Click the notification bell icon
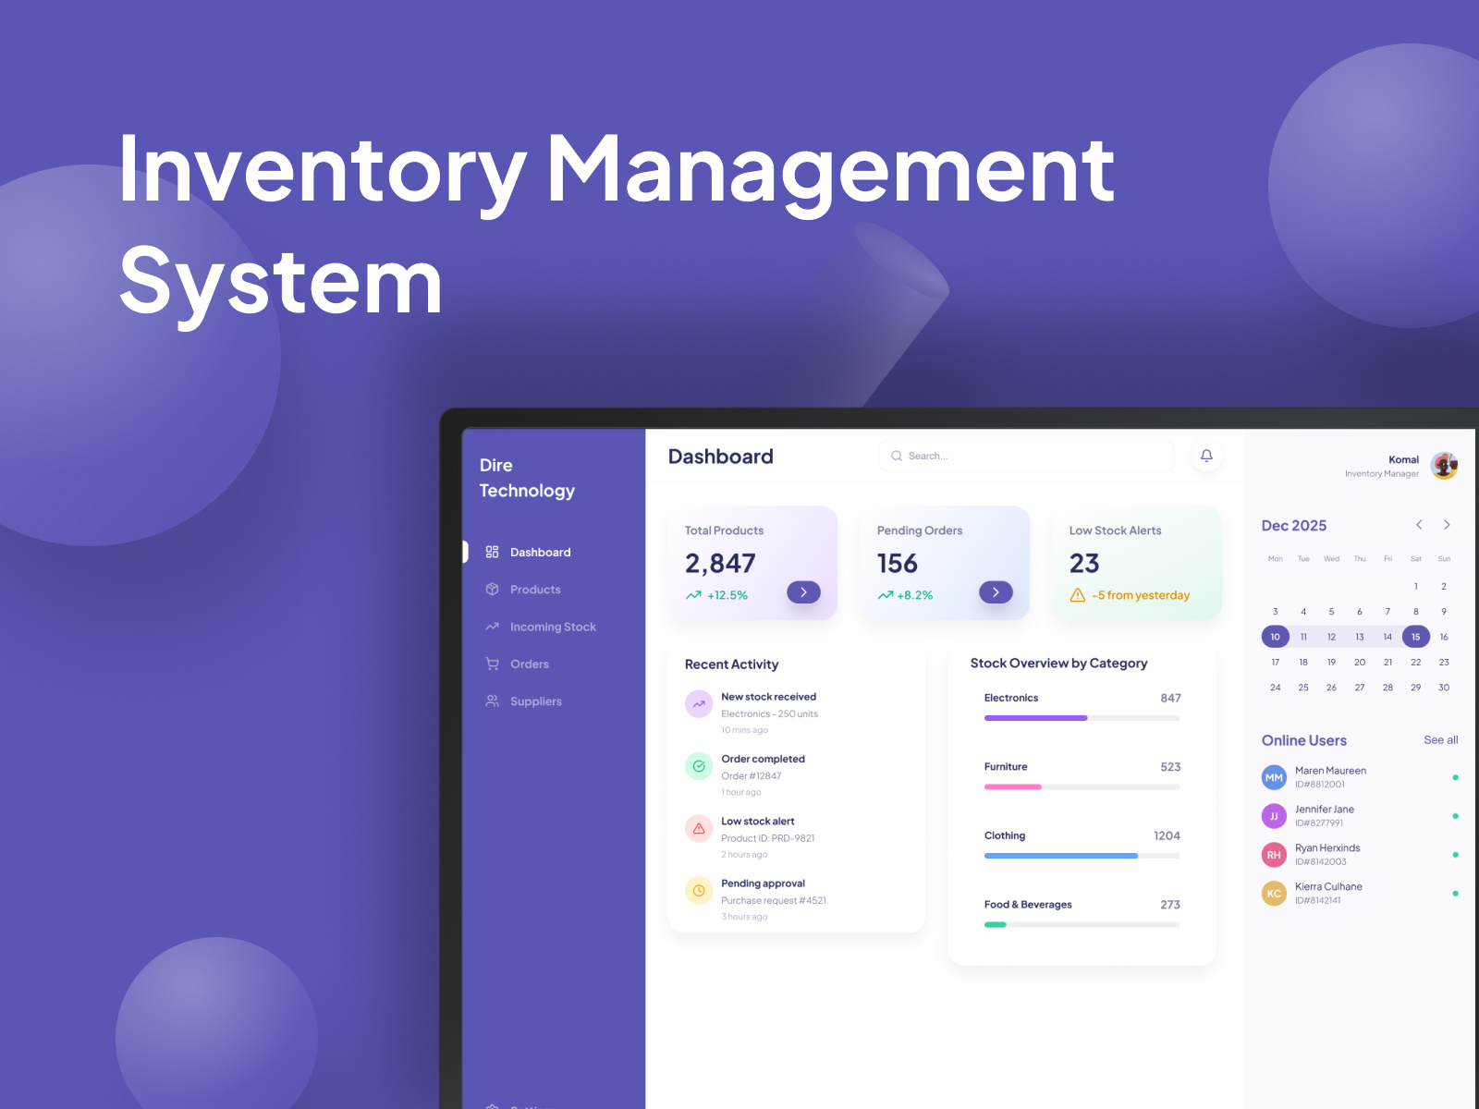 [1206, 455]
